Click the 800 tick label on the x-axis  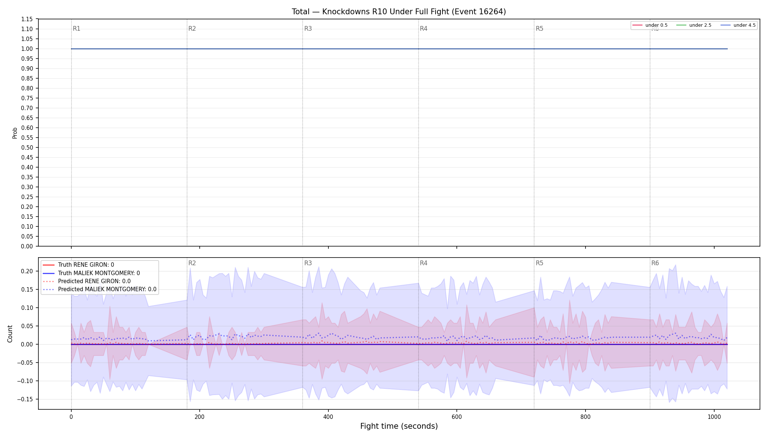point(586,417)
